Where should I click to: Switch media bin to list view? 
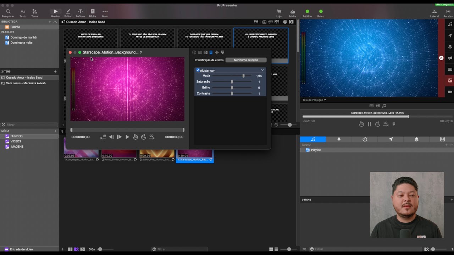pyautogui.click(x=276, y=249)
